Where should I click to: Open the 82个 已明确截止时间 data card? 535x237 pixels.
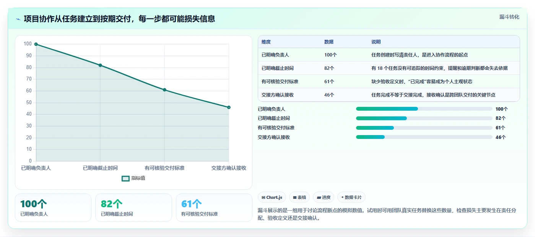133,208
